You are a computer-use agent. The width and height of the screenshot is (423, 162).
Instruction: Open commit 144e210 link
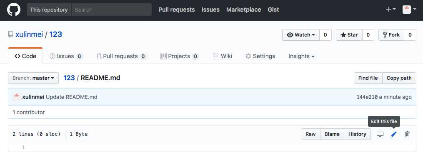point(367,97)
